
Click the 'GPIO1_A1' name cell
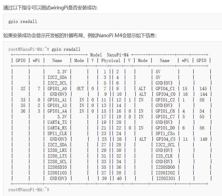click(57, 100)
